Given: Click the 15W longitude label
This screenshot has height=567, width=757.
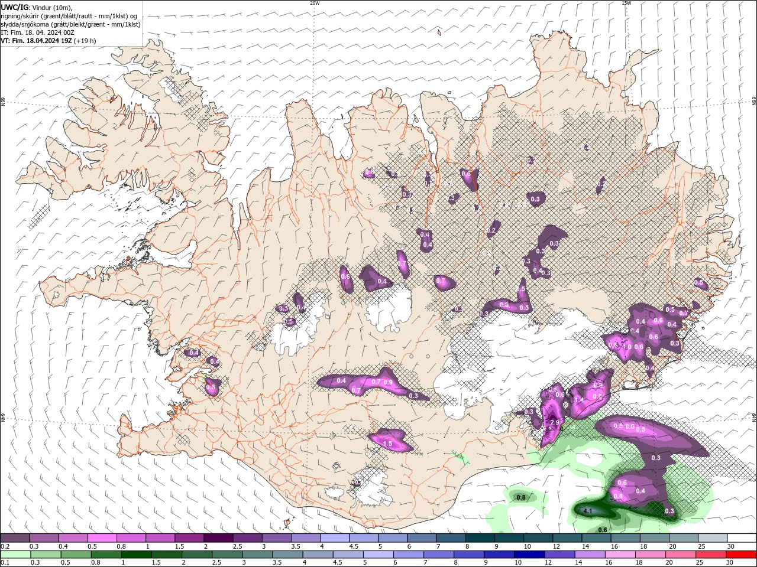Looking at the screenshot, I should click(626, 3).
